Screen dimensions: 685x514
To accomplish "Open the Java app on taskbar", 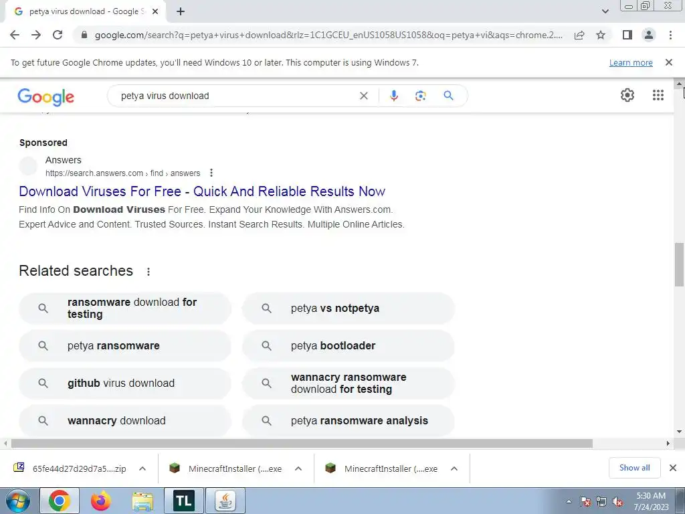I will 225,501.
